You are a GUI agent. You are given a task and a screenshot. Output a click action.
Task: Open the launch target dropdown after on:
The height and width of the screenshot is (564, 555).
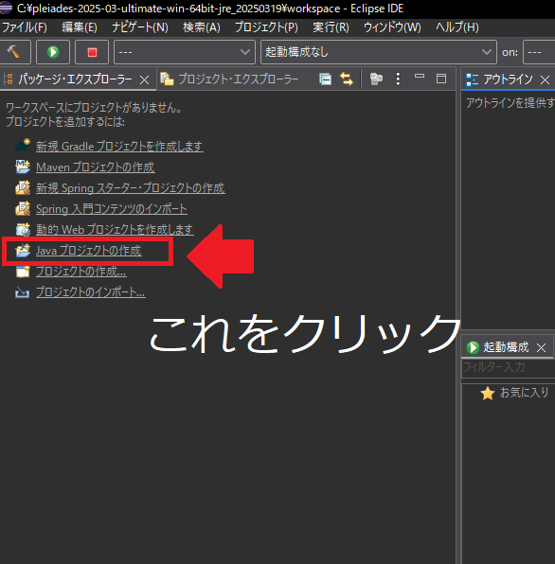[x=539, y=52]
